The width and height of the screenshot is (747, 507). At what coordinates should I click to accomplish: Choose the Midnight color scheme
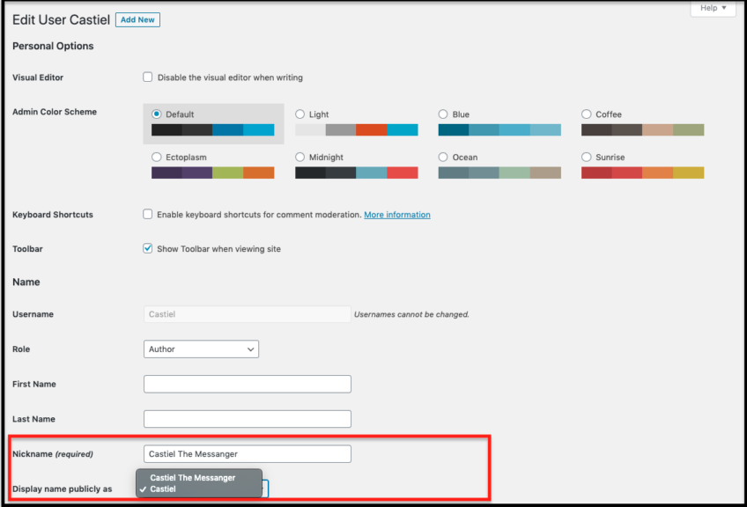tap(300, 158)
